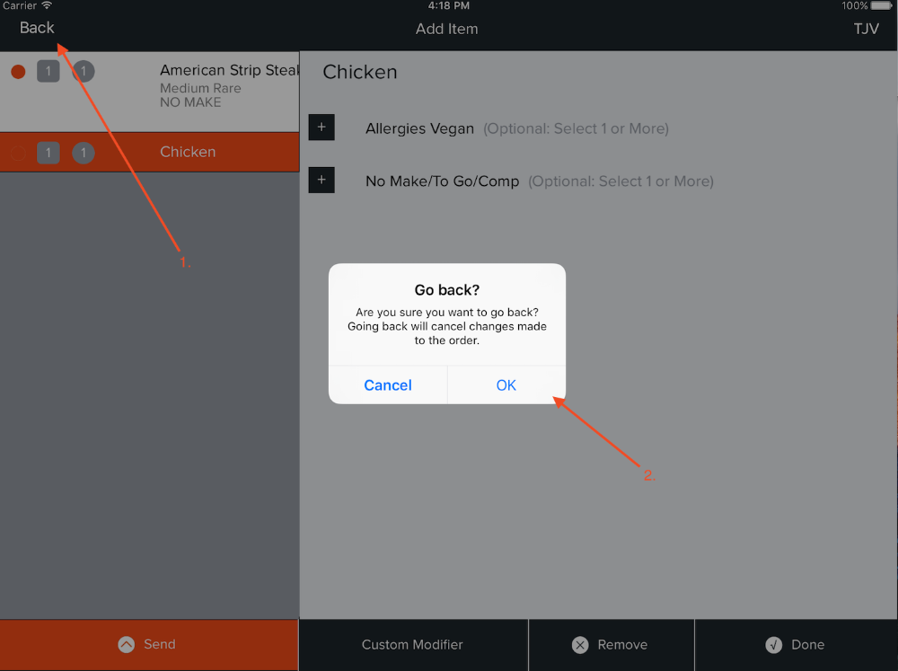Open the Custom Modifier option

point(413,645)
